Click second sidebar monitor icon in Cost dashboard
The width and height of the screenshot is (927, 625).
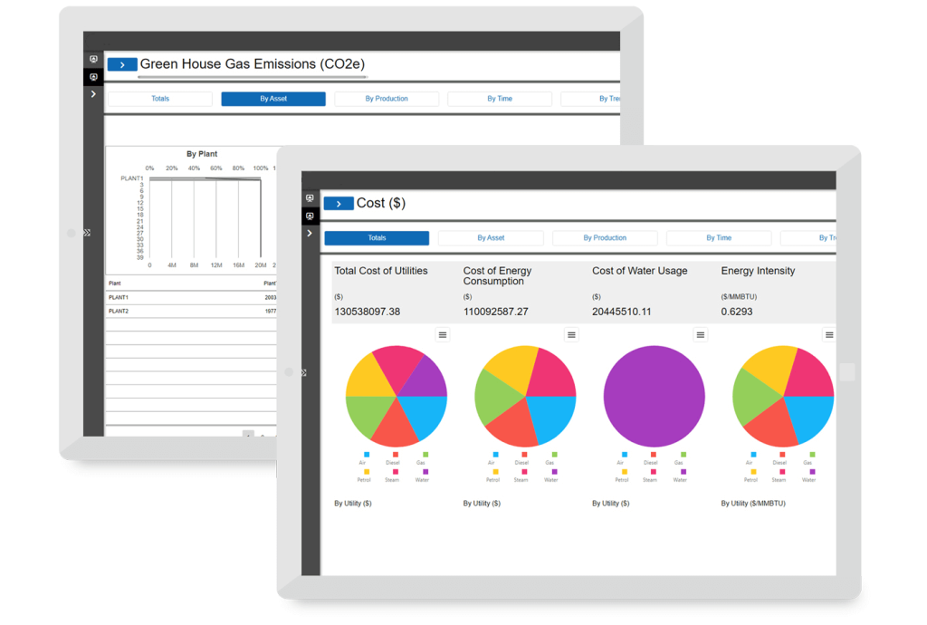[x=311, y=216]
